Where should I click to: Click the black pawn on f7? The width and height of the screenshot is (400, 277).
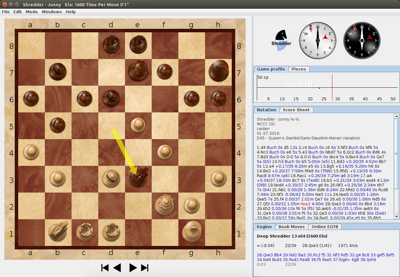(x=164, y=72)
